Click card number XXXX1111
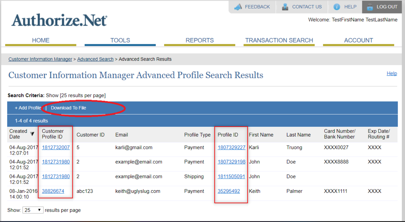 (x=336, y=191)
